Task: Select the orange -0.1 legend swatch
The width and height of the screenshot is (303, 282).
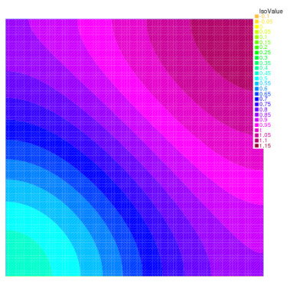Action: [256, 17]
